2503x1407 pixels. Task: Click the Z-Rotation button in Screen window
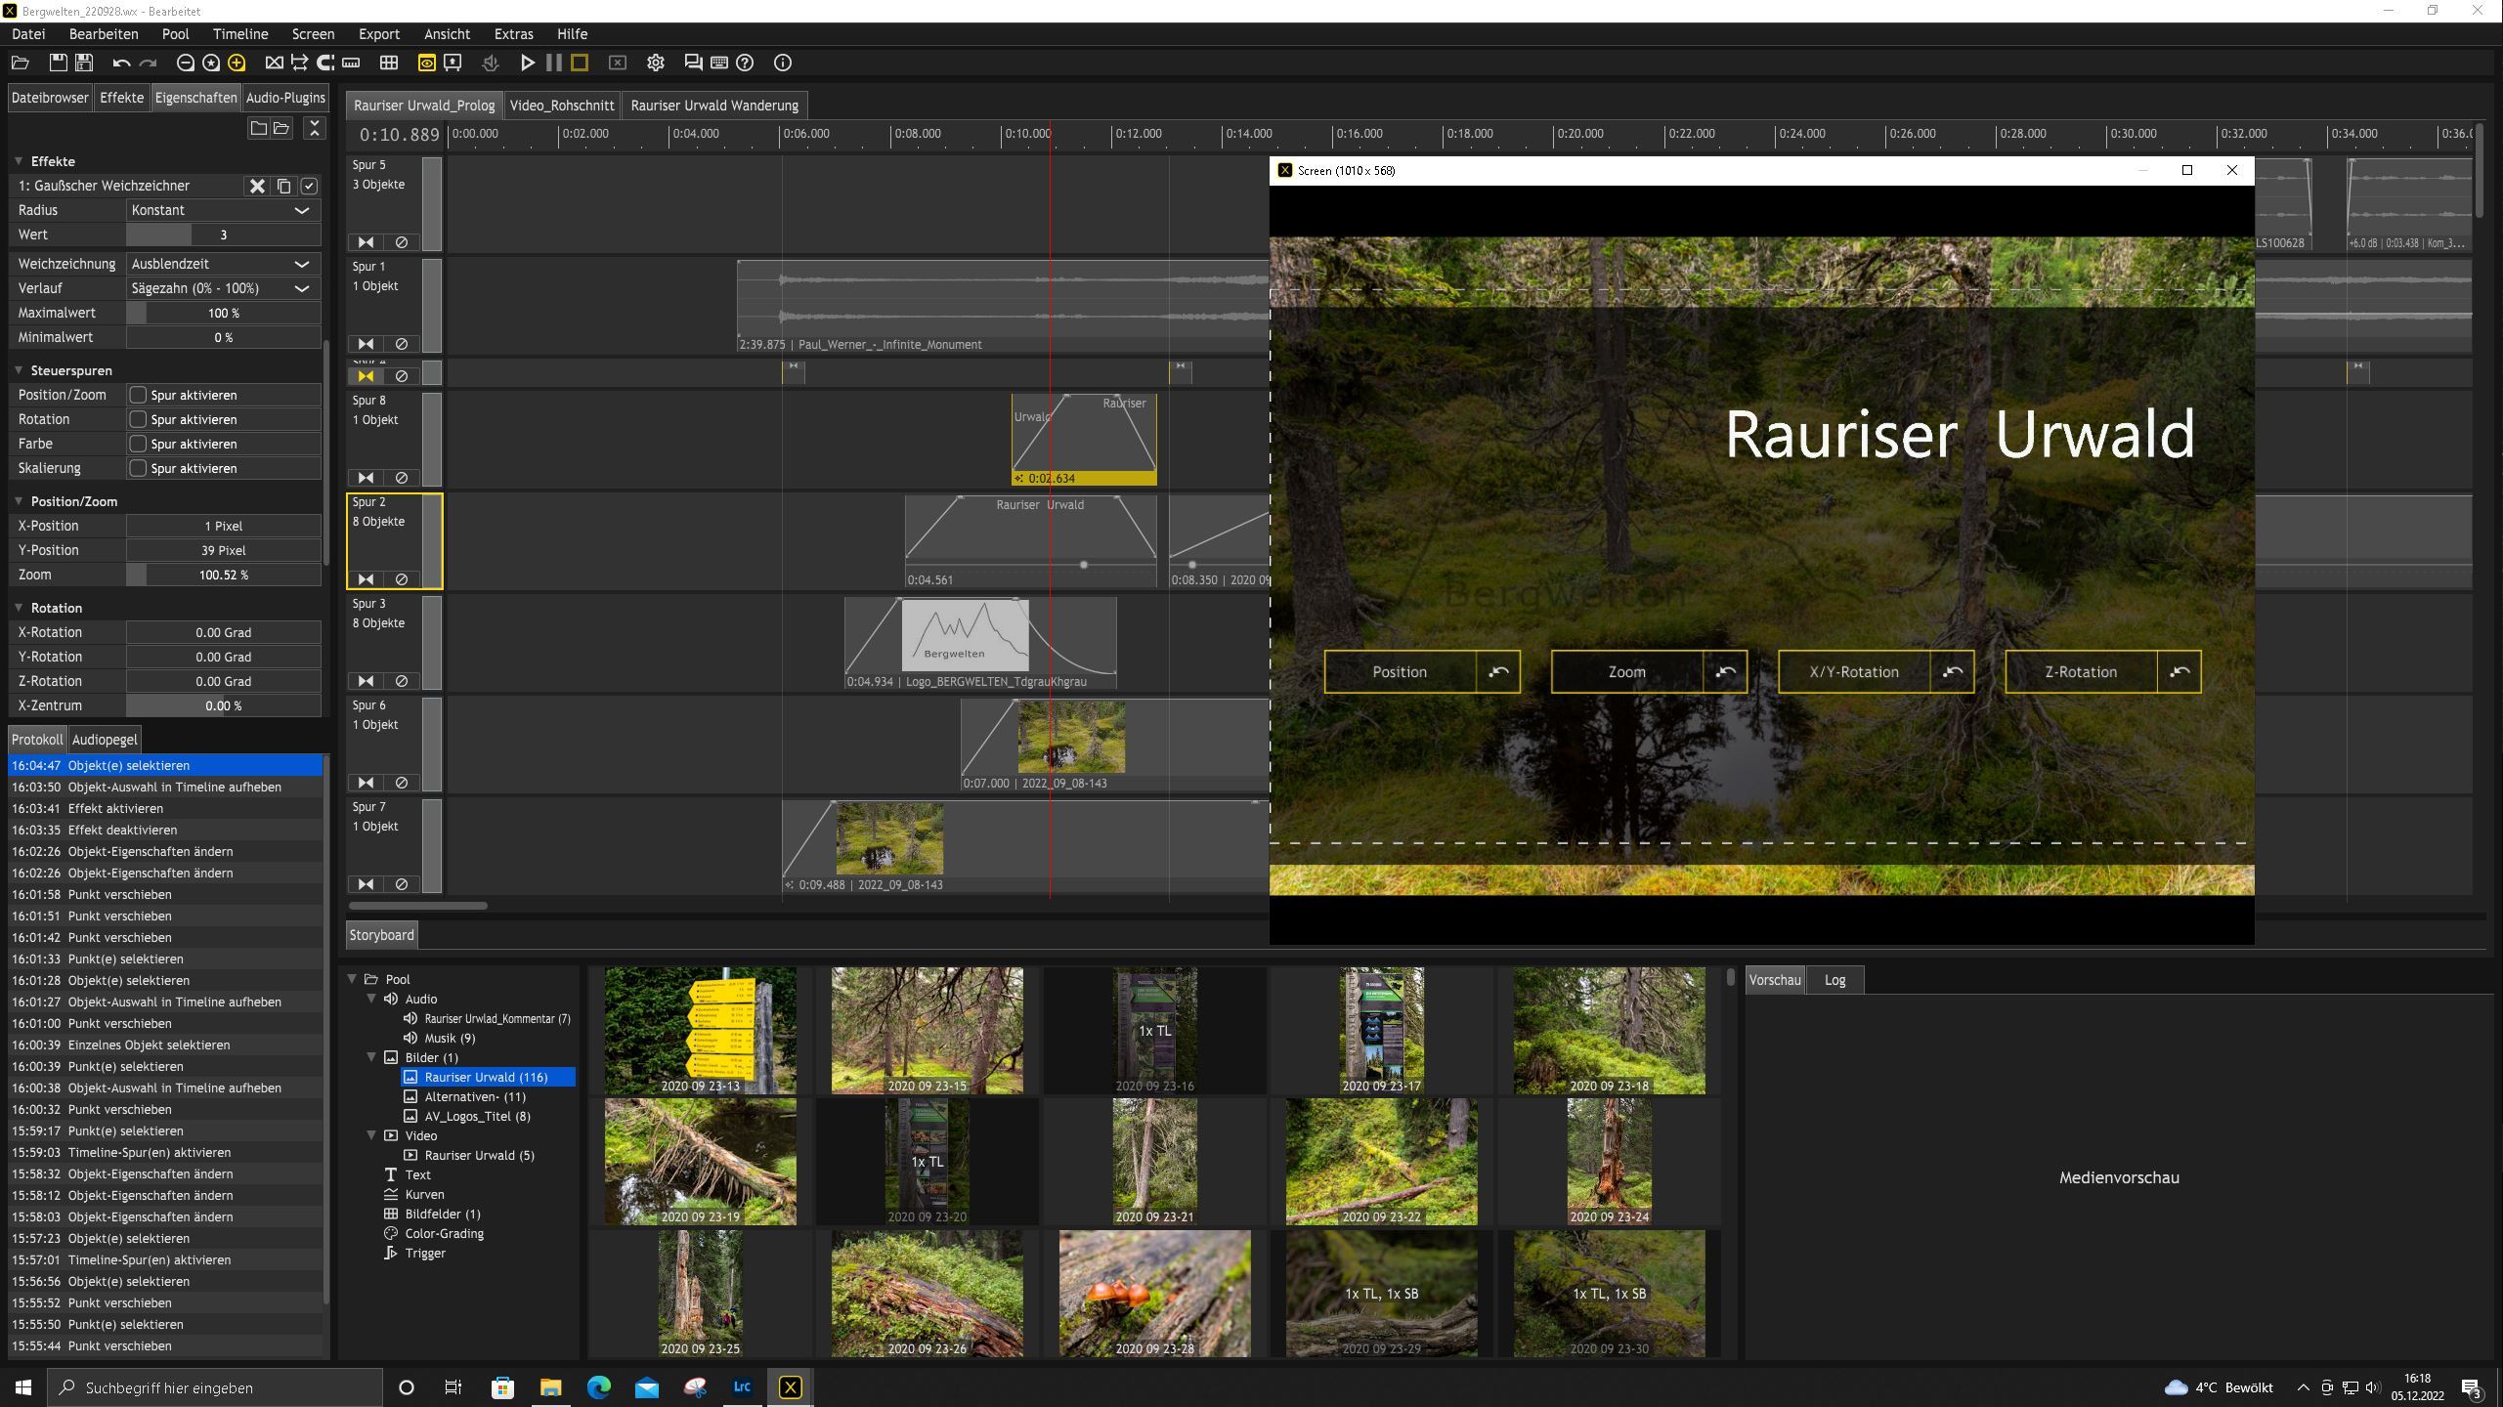[x=2081, y=672]
